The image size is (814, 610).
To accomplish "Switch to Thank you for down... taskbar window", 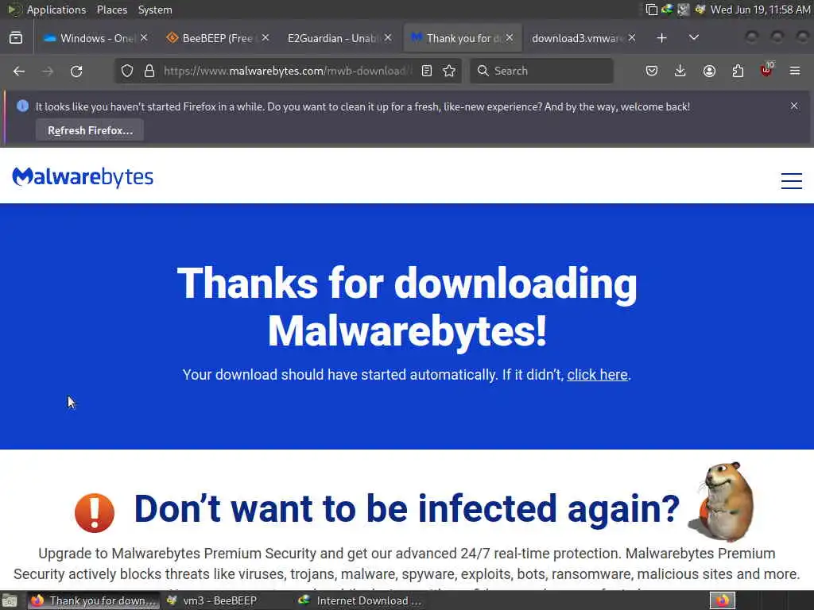I will click(x=94, y=600).
